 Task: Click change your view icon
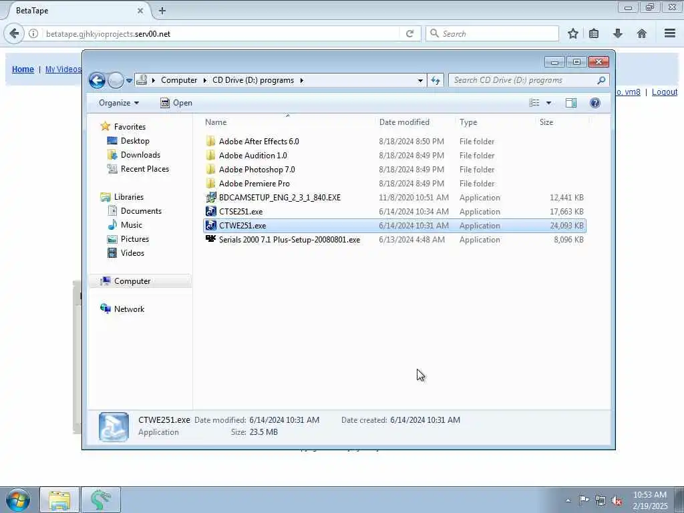point(534,103)
